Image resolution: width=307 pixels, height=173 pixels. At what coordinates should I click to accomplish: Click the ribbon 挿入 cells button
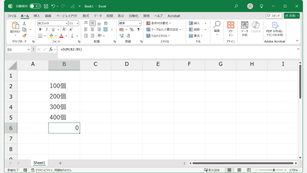click(x=194, y=23)
